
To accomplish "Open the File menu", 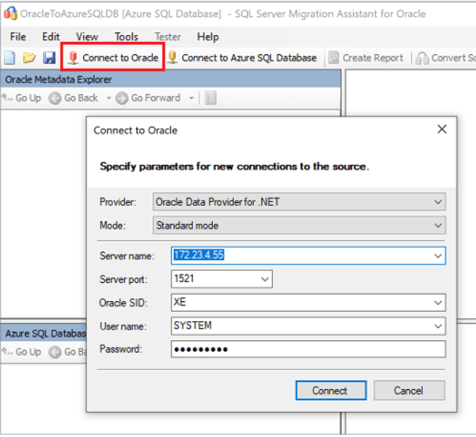I will click(18, 37).
